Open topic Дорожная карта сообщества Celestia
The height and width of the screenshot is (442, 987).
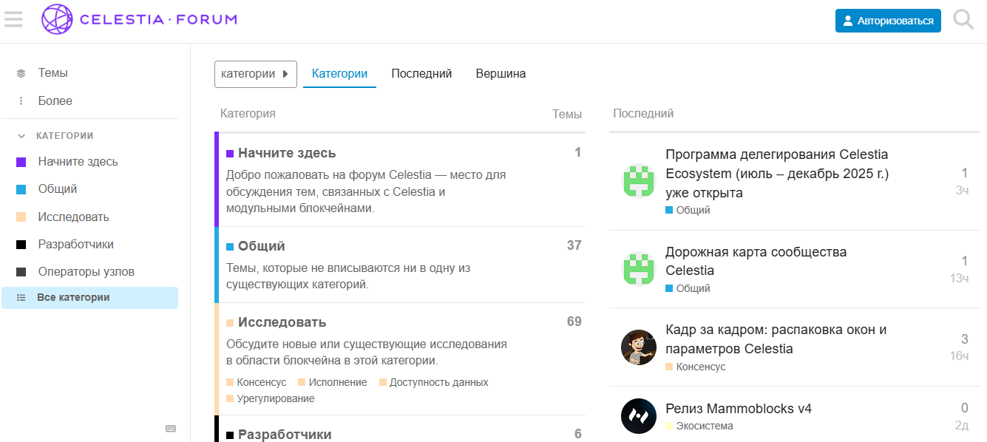point(756,261)
